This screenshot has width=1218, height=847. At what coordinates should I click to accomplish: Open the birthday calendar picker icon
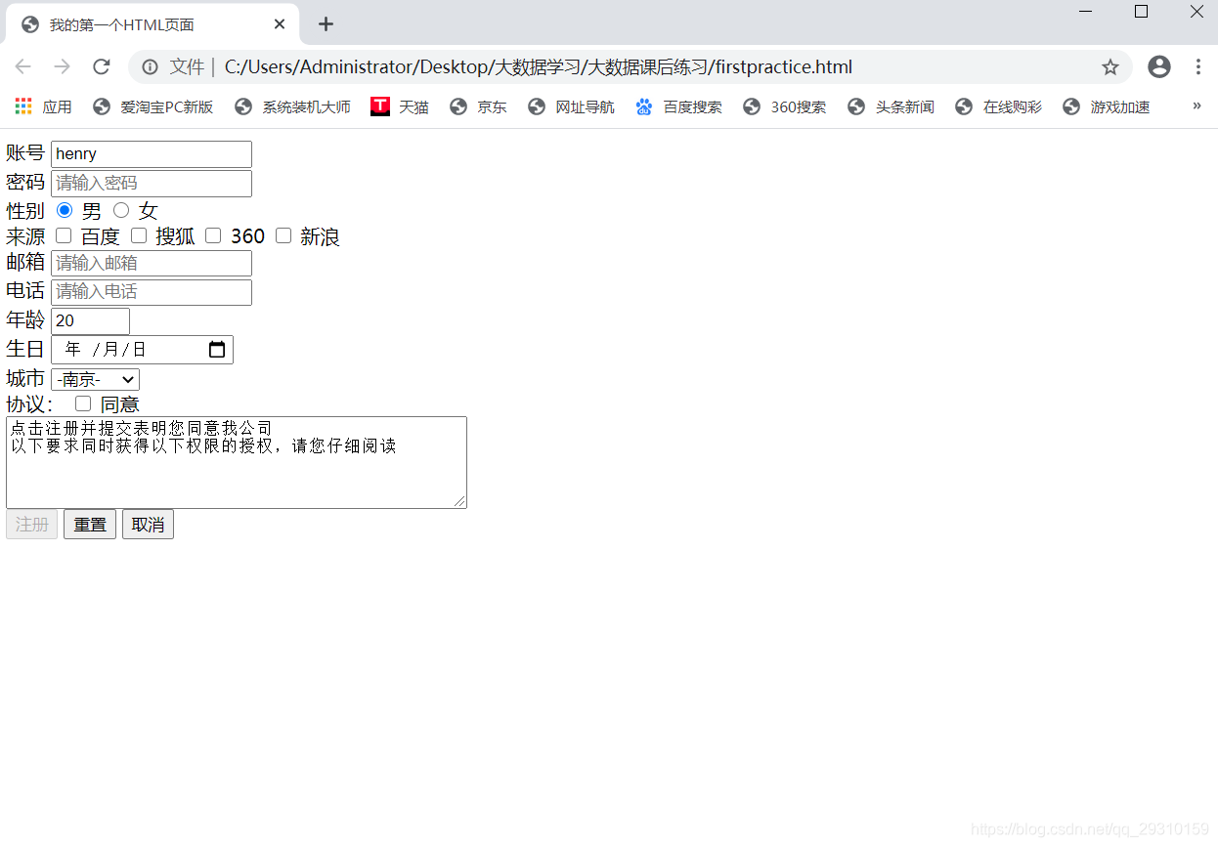tap(217, 349)
